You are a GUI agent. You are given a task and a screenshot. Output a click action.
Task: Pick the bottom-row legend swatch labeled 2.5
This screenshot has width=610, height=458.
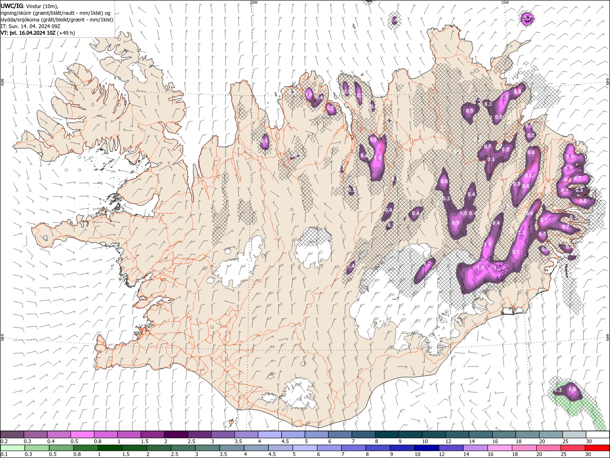coord(182,448)
